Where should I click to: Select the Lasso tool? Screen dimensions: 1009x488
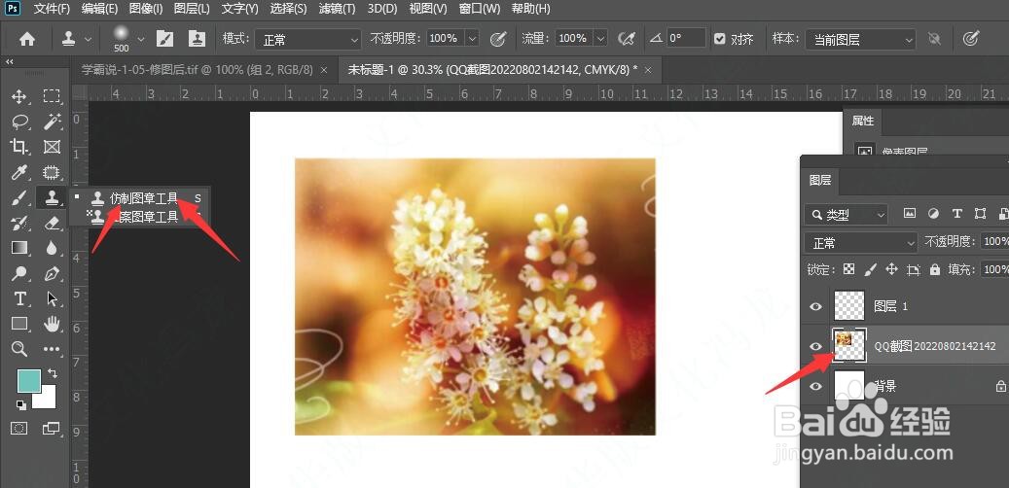point(19,122)
